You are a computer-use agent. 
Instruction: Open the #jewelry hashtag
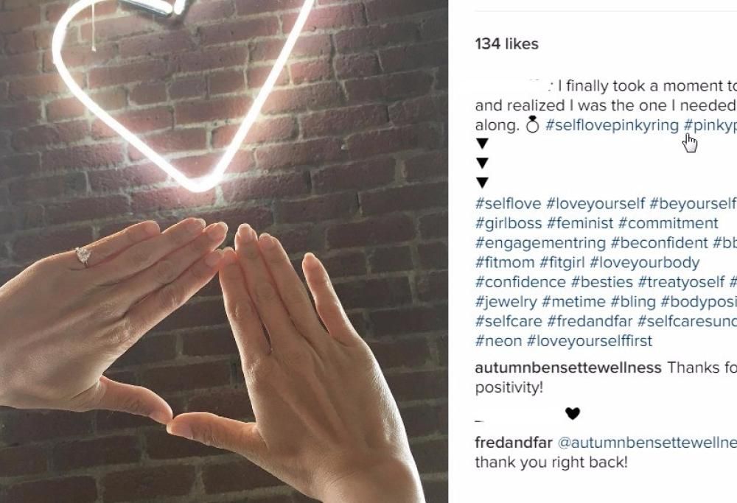(x=504, y=302)
